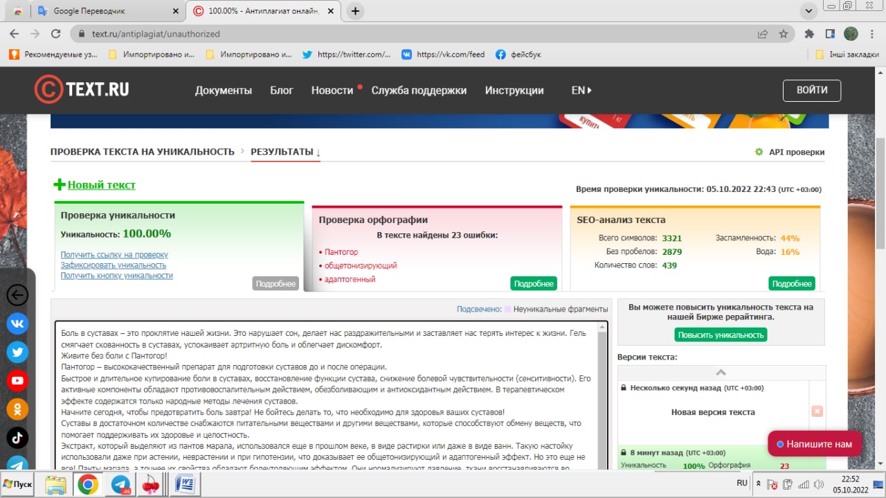Delete the new text version with X
The height and width of the screenshot is (498, 886).
(817, 411)
